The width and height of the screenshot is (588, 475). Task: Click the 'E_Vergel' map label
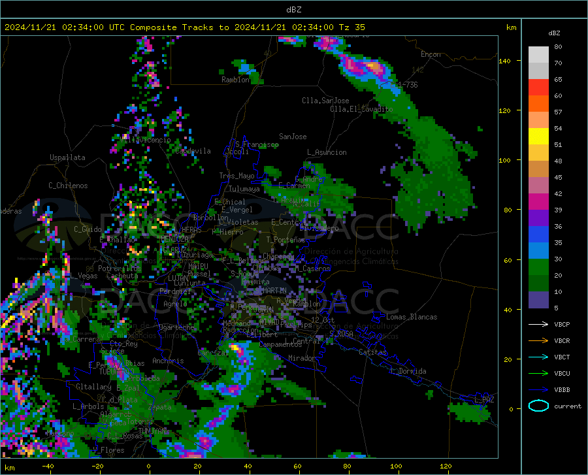click(237, 210)
